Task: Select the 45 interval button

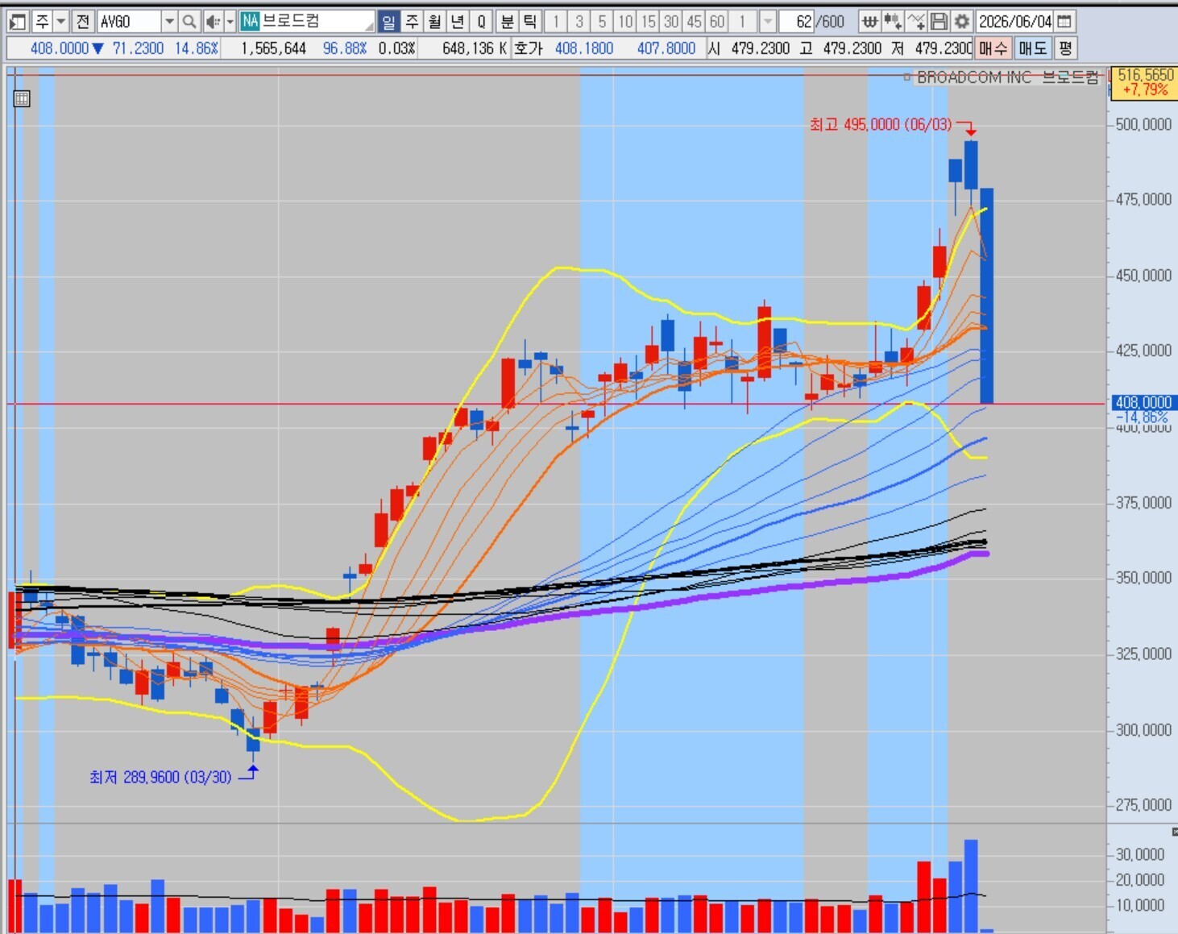Action: tap(695, 22)
